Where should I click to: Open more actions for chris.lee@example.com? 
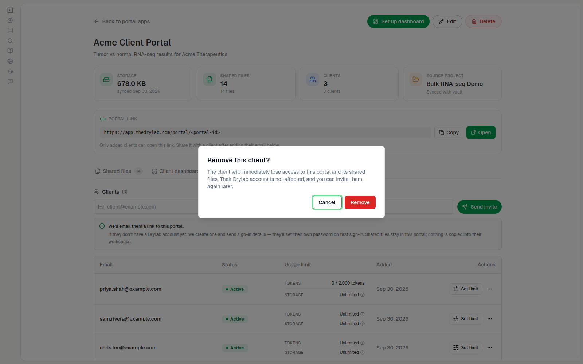coord(490,348)
